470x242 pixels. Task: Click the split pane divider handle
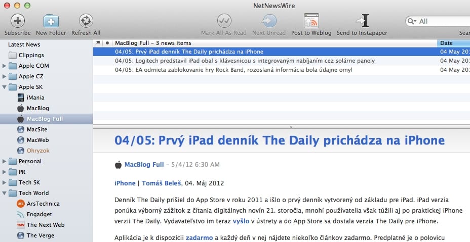pos(291,127)
